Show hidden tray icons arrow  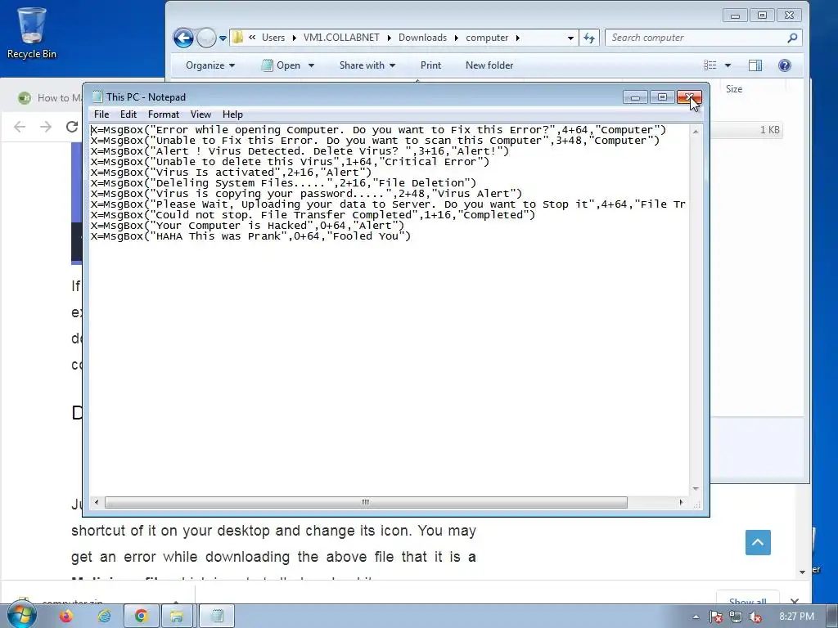(x=696, y=617)
